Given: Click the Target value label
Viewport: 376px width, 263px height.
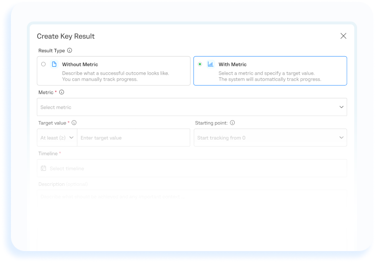Looking at the screenshot, I should point(52,123).
